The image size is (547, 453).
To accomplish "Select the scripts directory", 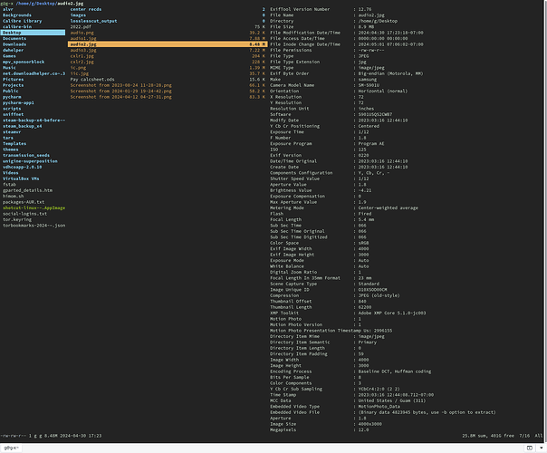I will (x=12, y=109).
